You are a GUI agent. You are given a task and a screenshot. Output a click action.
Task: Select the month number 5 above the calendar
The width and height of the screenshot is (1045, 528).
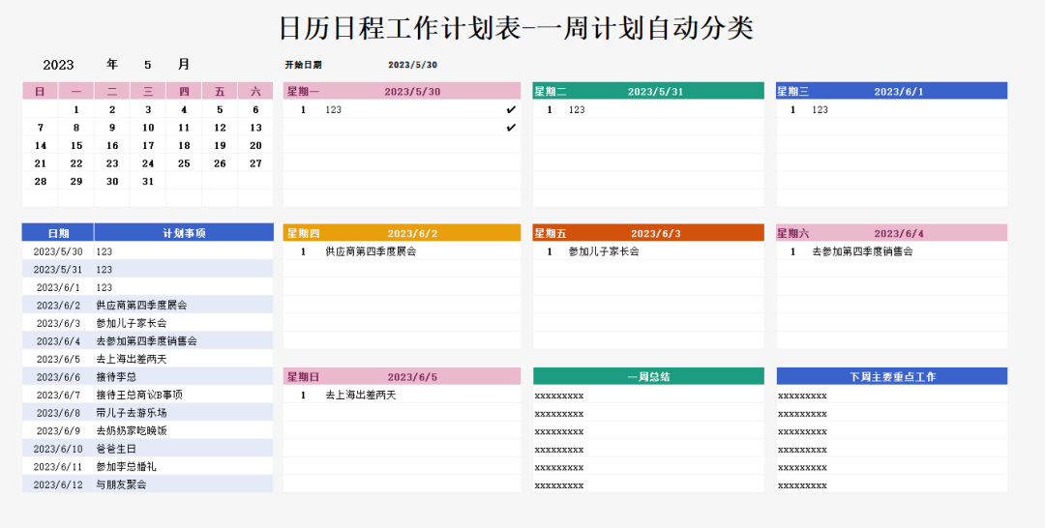tap(148, 65)
